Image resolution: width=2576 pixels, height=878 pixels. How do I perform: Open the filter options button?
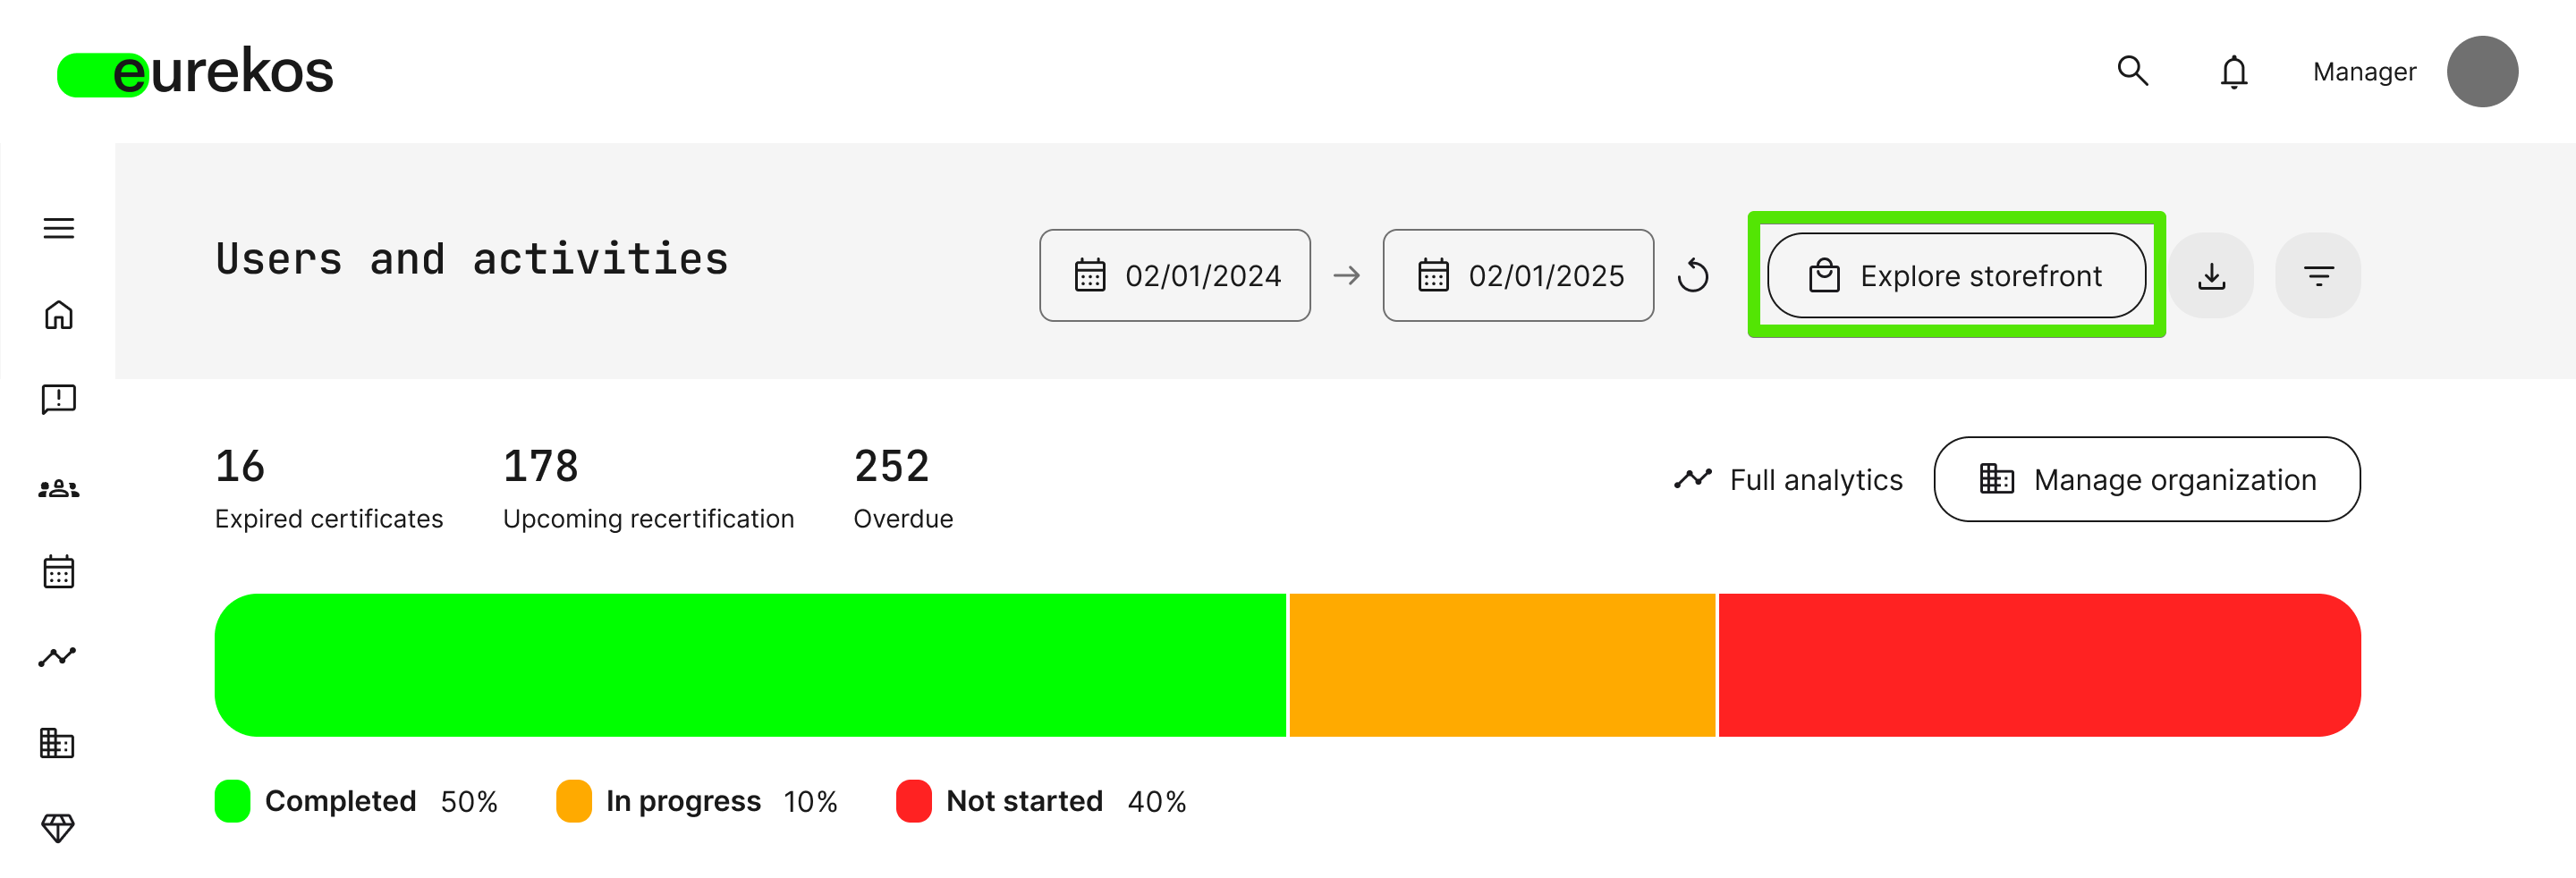[2317, 276]
